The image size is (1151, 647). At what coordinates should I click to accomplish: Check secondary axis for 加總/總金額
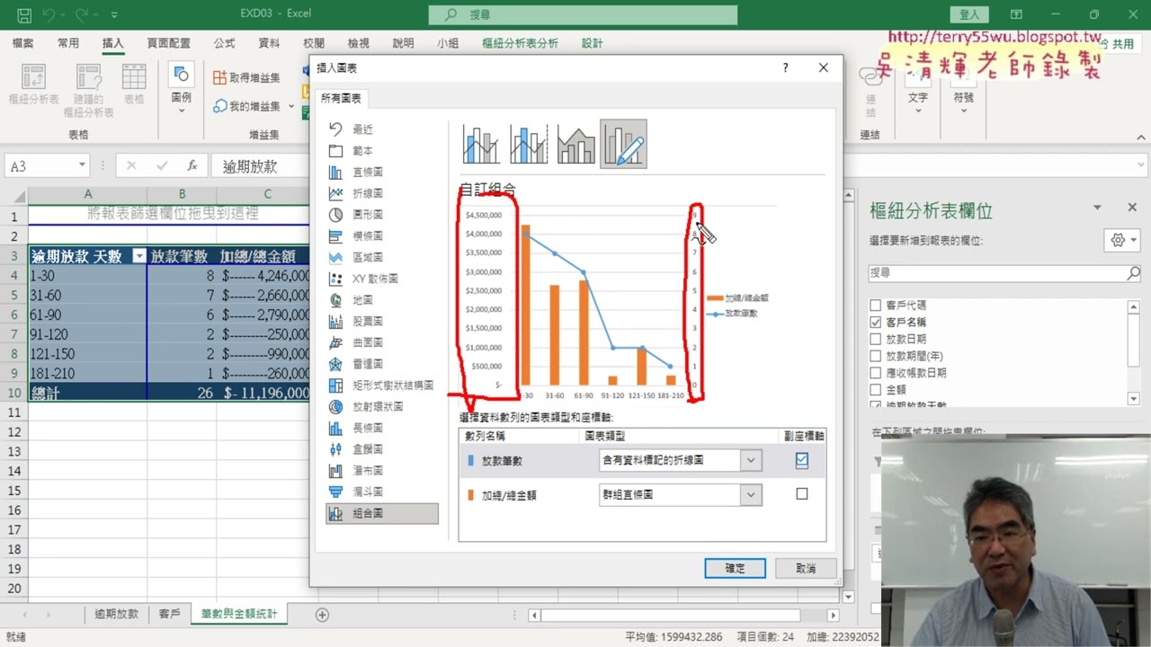point(802,494)
